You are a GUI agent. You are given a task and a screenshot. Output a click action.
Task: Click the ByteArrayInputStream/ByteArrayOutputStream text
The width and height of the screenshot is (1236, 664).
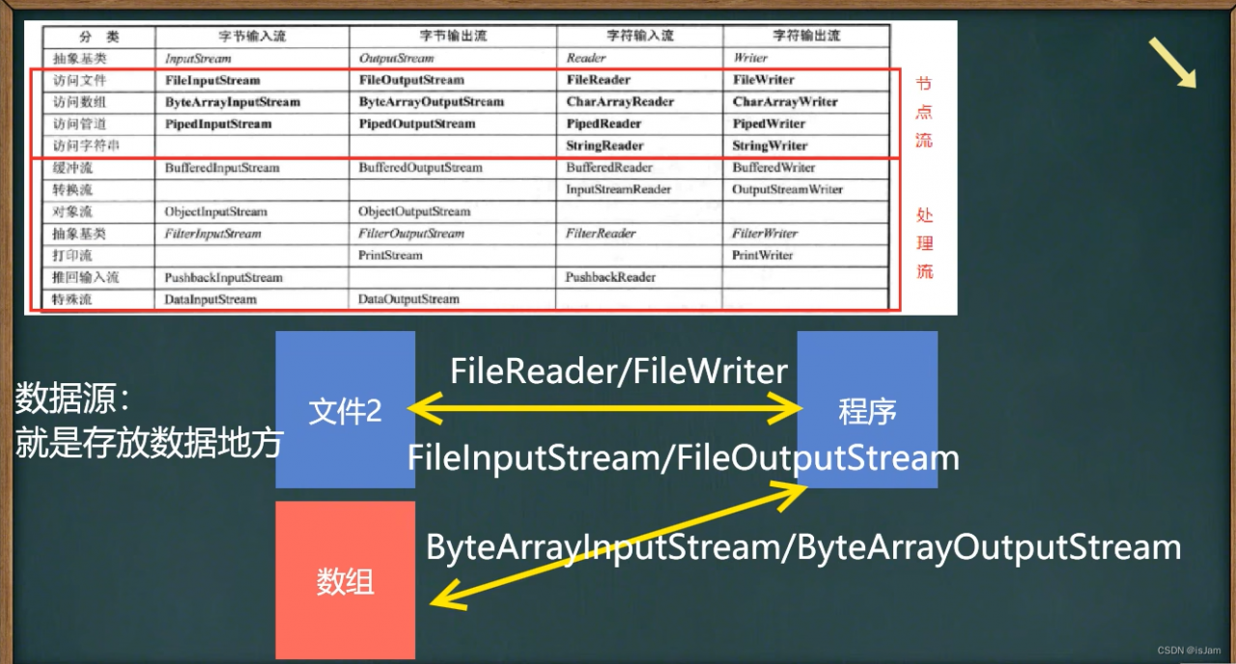(x=803, y=548)
